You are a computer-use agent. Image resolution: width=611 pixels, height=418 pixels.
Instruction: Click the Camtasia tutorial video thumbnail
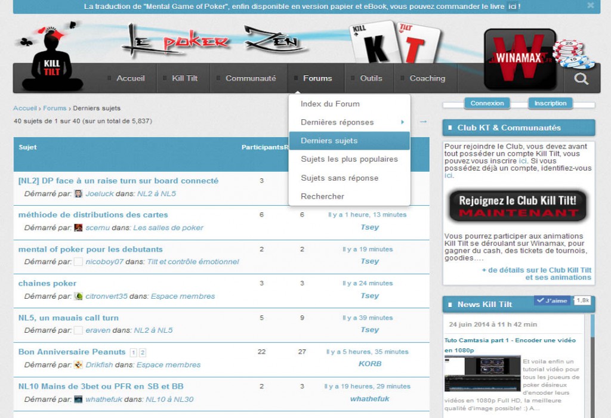tap(482, 373)
